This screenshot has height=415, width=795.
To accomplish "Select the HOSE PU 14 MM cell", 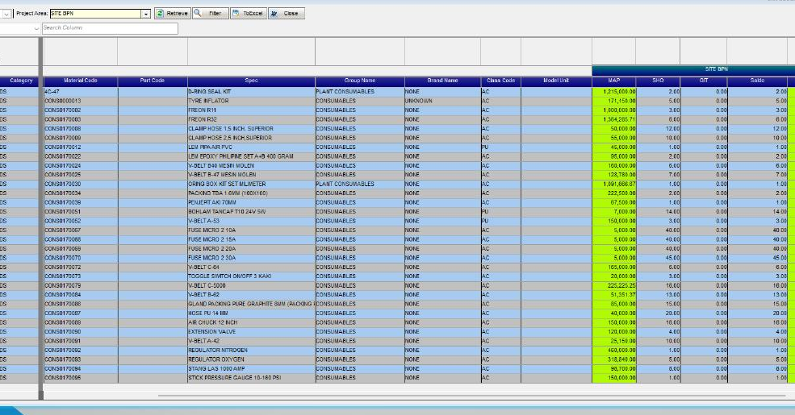I will click(252, 313).
